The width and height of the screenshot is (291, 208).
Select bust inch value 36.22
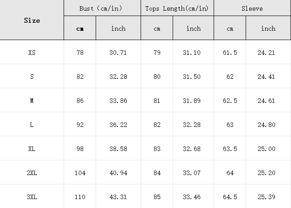coord(118,125)
